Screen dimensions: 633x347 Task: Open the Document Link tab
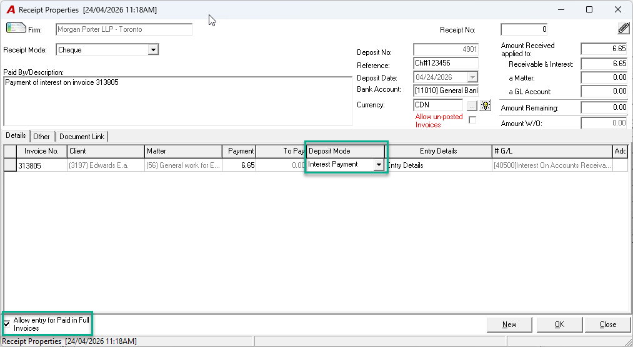(x=82, y=137)
